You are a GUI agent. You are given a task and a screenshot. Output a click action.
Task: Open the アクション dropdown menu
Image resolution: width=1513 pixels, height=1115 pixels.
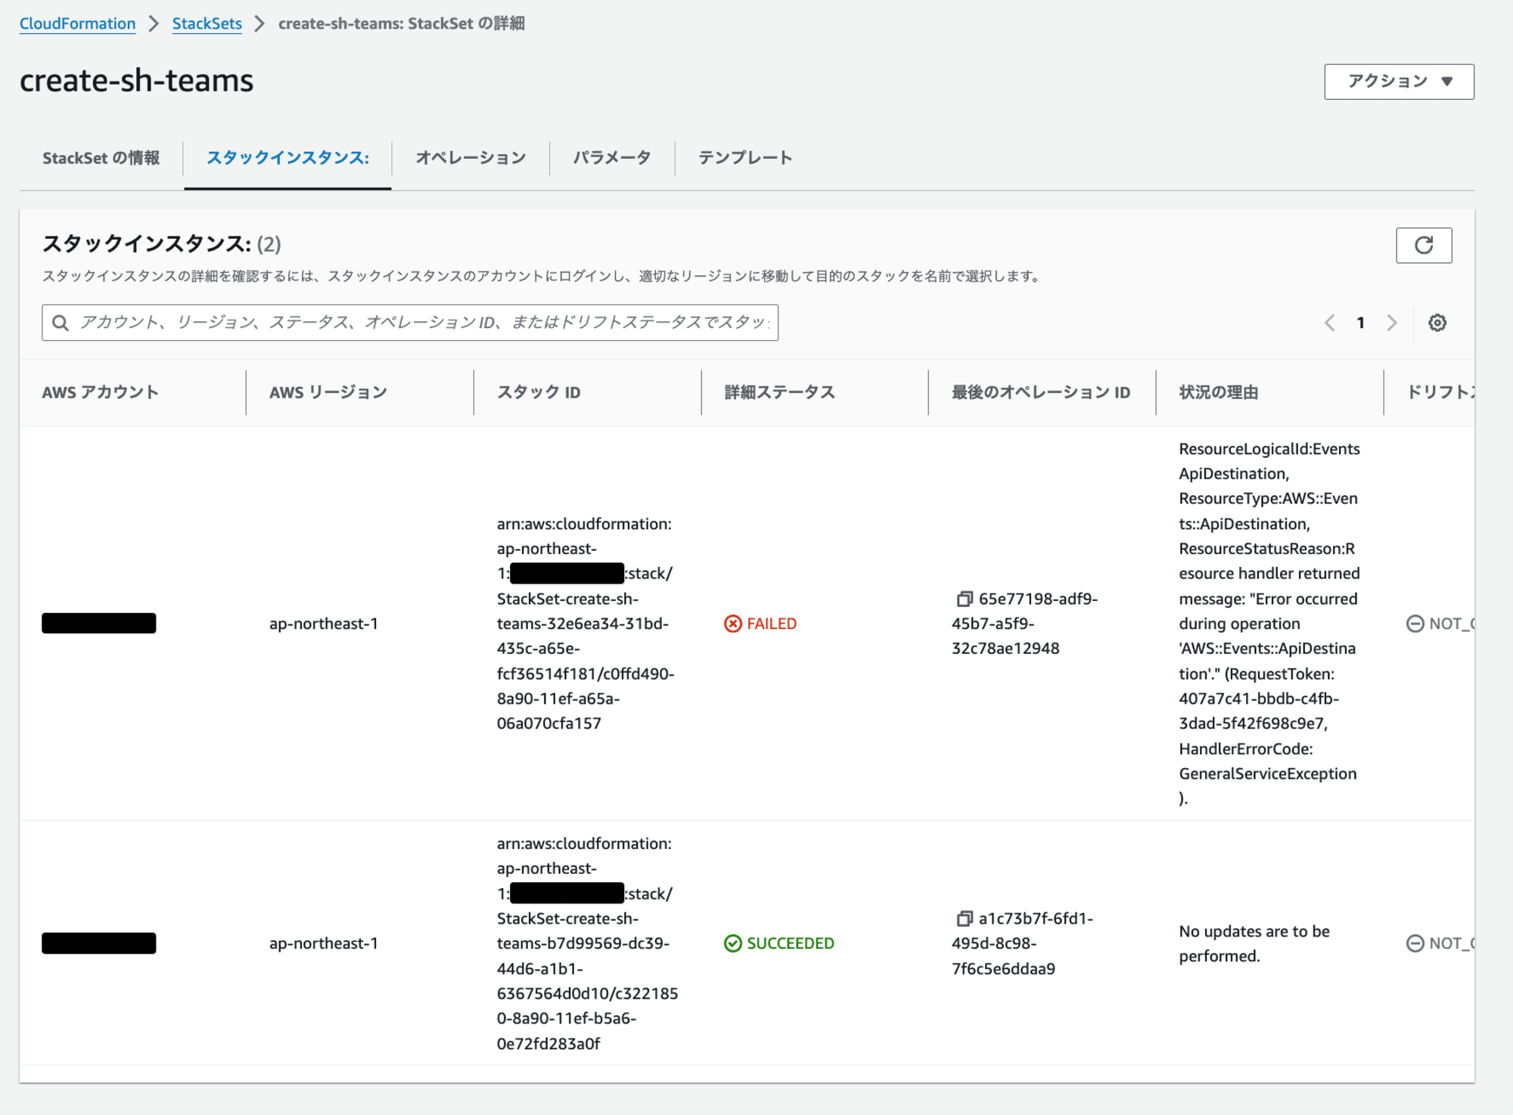click(x=1399, y=82)
